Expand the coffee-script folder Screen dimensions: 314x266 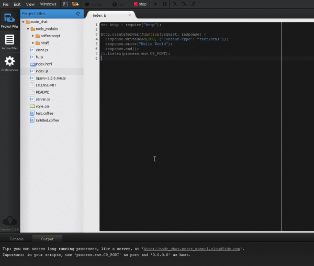click(x=32, y=36)
